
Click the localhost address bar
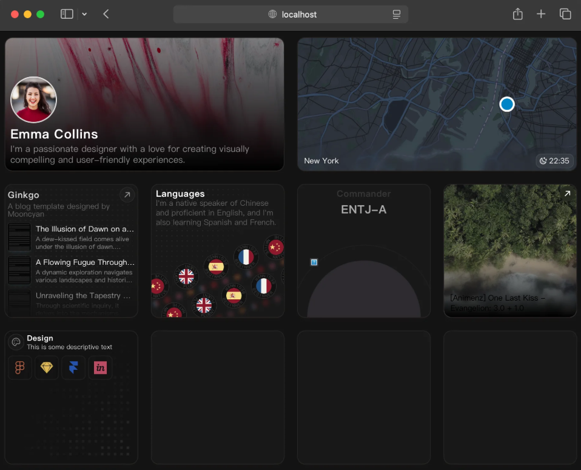(x=291, y=14)
